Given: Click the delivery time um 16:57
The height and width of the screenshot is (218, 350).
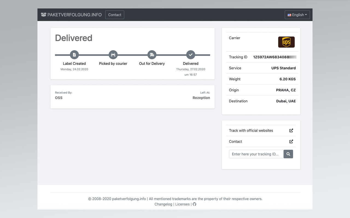Looking at the screenshot, I should (191, 75).
